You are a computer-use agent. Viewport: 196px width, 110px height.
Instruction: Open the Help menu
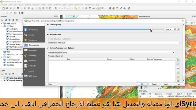click(97, 5)
